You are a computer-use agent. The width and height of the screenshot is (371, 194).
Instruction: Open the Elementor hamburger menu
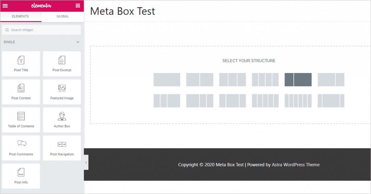click(5, 5)
